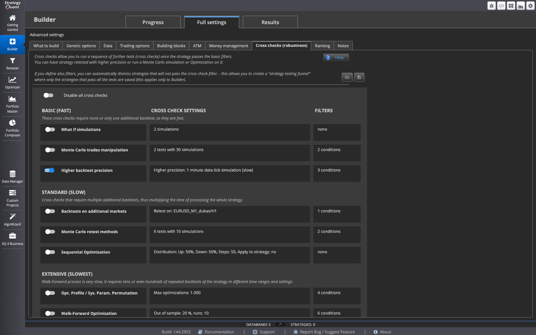Viewport: 536px width, 335px height.
Task: Open the settings gear icon
Action: [530, 6]
